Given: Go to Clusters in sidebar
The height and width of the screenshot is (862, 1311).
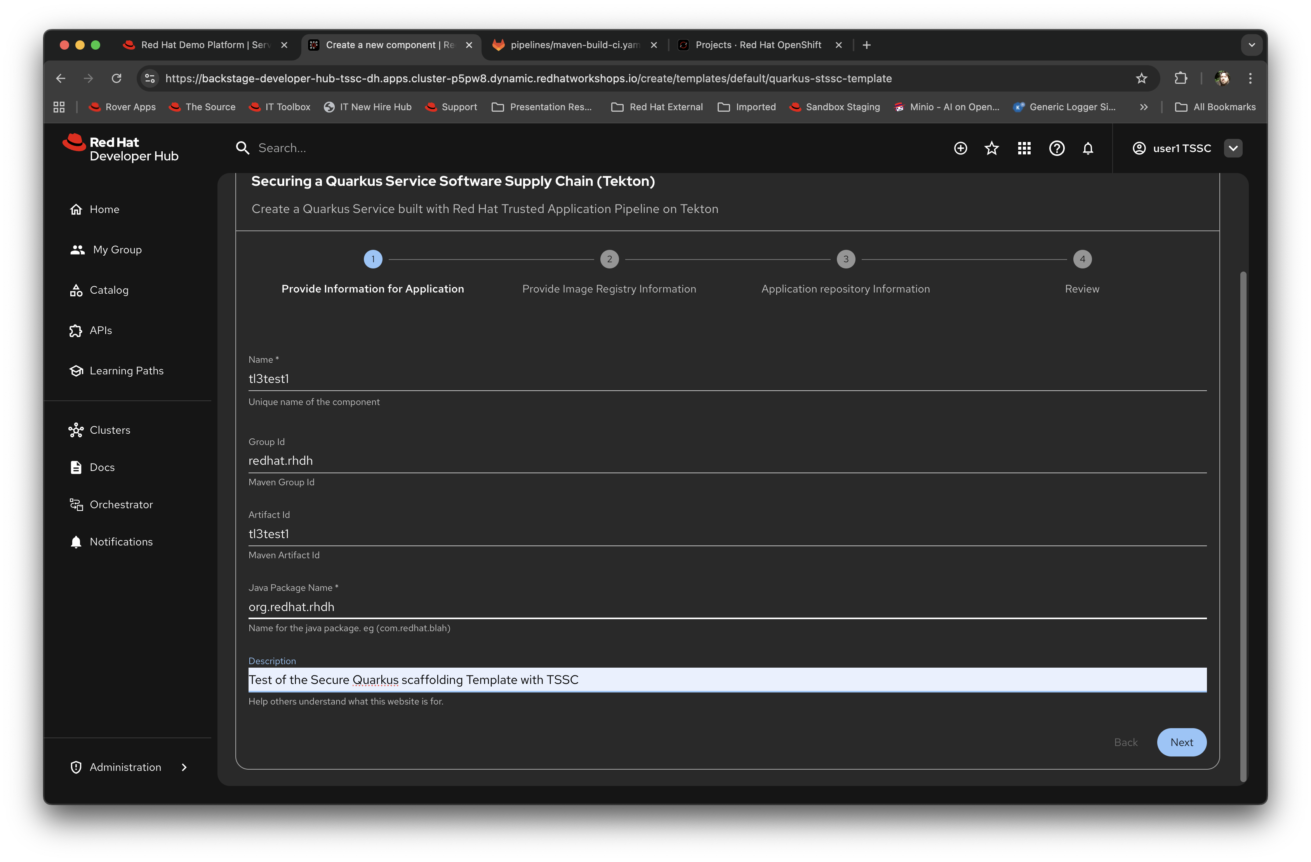Looking at the screenshot, I should (x=110, y=430).
